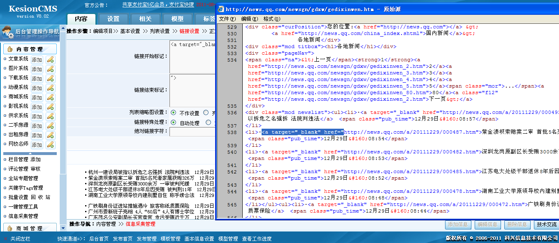The height and width of the screenshot is (243, 559).
Task: Click the pencil icon beside 供求系统
Action: pyautogui.click(x=50, y=116)
